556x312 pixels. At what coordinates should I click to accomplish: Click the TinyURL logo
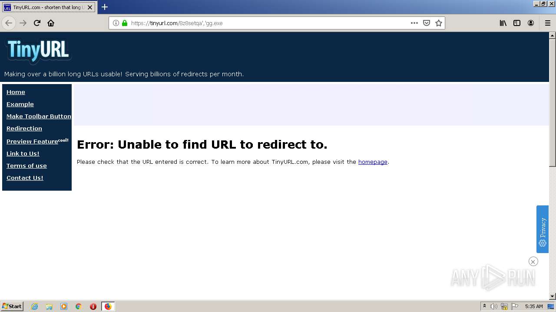[38, 50]
